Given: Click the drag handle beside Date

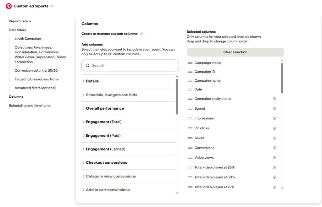Looking at the screenshot, I should [191, 89].
